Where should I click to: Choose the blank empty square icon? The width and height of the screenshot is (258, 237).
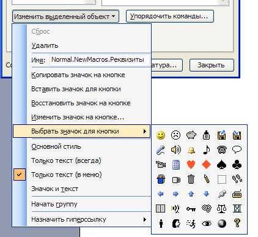222,179
